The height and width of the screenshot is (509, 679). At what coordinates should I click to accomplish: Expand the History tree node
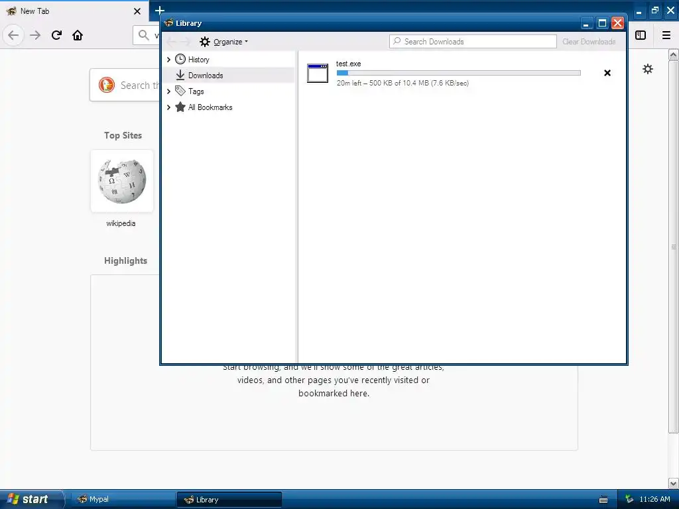tap(168, 59)
